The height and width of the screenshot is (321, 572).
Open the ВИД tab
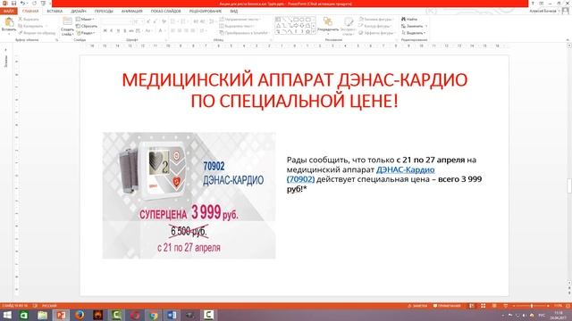pyautogui.click(x=234, y=12)
